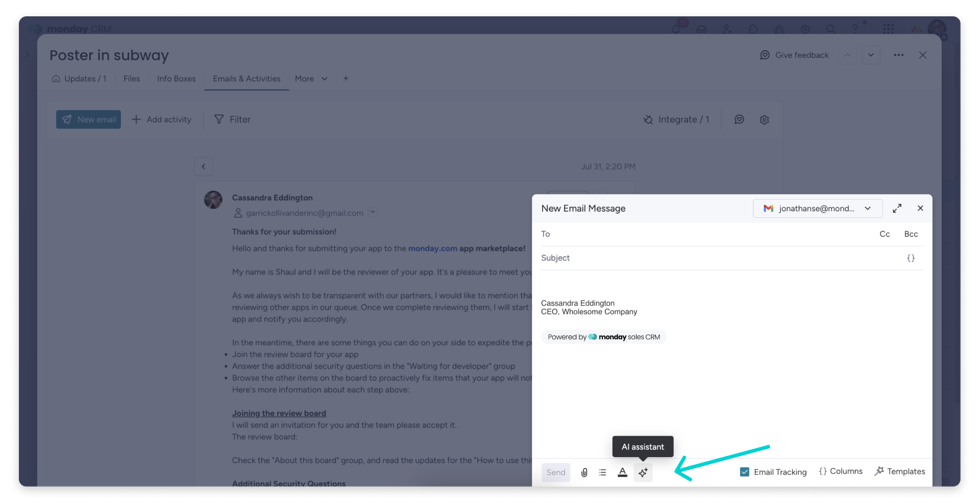Open the search magnifier icon
This screenshot has width=980, height=503.
click(x=831, y=29)
